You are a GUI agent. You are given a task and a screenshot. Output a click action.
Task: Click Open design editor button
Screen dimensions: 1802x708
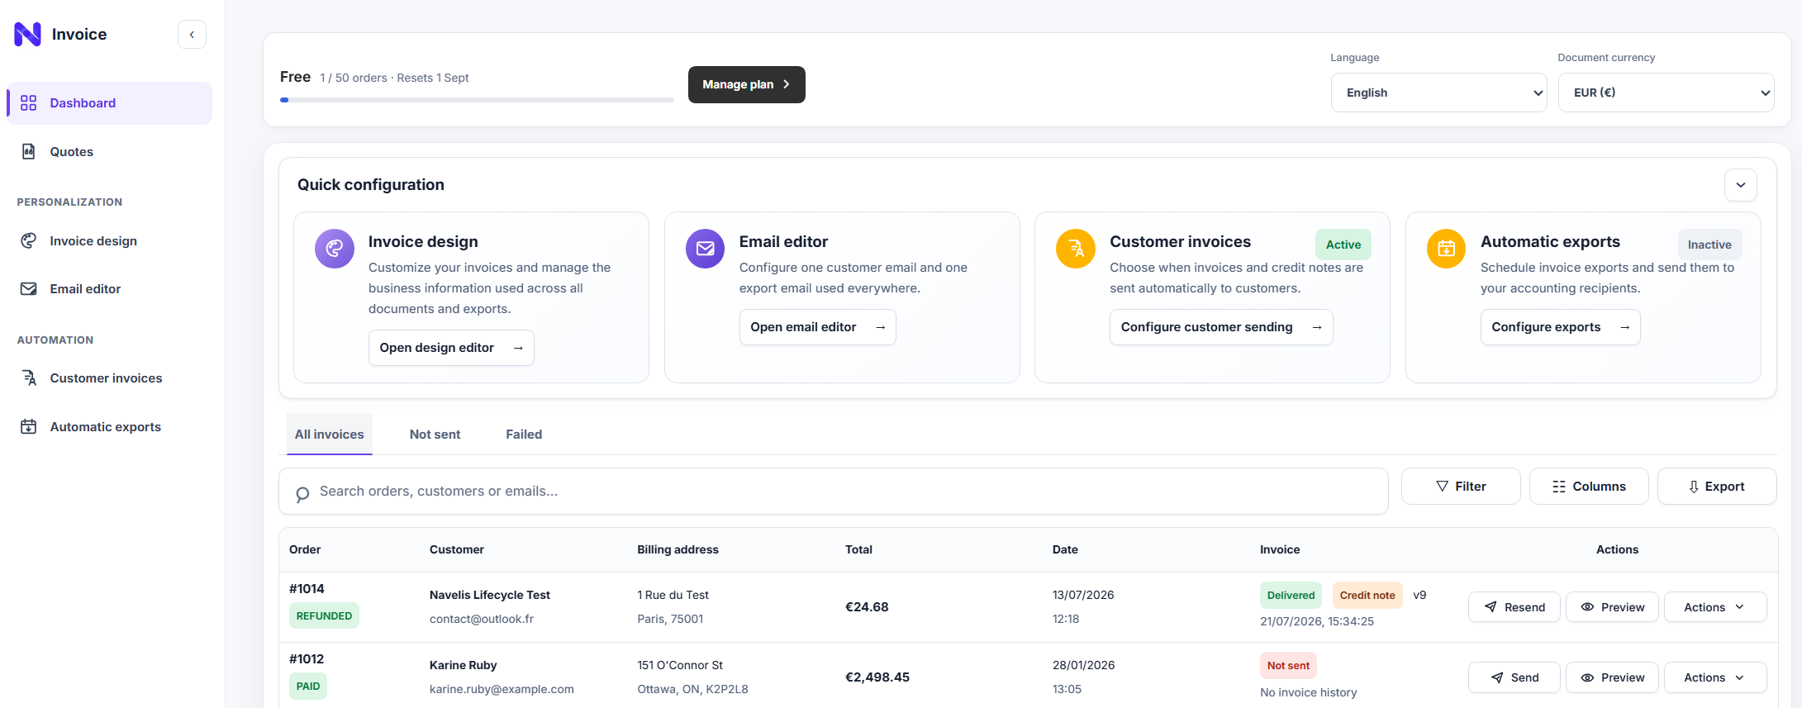[x=451, y=348]
